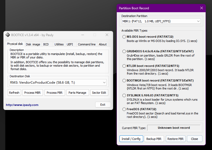Click Process PBR button

pyautogui.click(x=55, y=93)
